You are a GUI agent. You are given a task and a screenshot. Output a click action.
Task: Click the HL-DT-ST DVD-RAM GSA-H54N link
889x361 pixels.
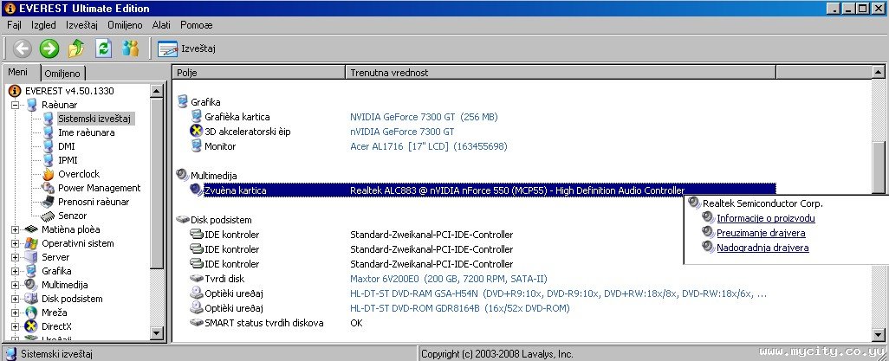[559, 293]
